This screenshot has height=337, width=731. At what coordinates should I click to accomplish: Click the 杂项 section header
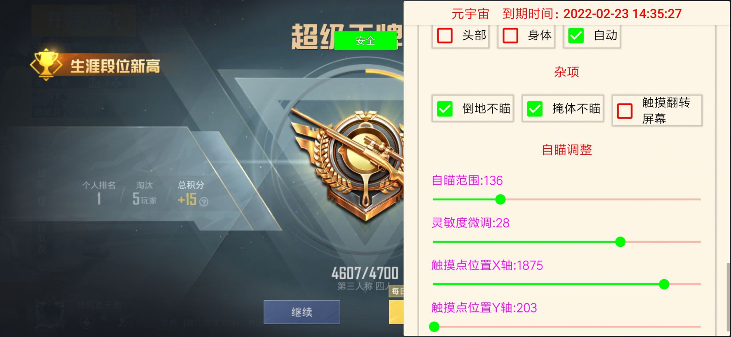click(x=567, y=72)
